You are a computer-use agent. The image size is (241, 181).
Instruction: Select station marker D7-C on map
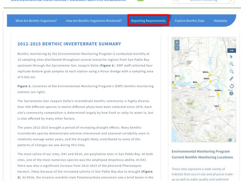[x=181, y=79]
